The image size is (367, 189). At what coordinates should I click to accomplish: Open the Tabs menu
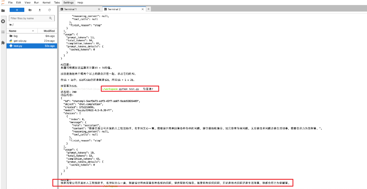point(57,3)
